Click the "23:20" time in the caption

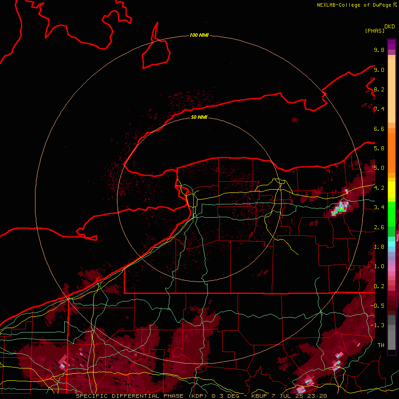click(317, 396)
